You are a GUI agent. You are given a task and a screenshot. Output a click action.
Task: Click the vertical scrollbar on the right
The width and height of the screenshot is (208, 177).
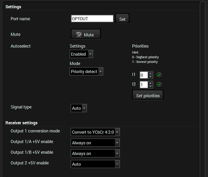click(x=202, y=89)
